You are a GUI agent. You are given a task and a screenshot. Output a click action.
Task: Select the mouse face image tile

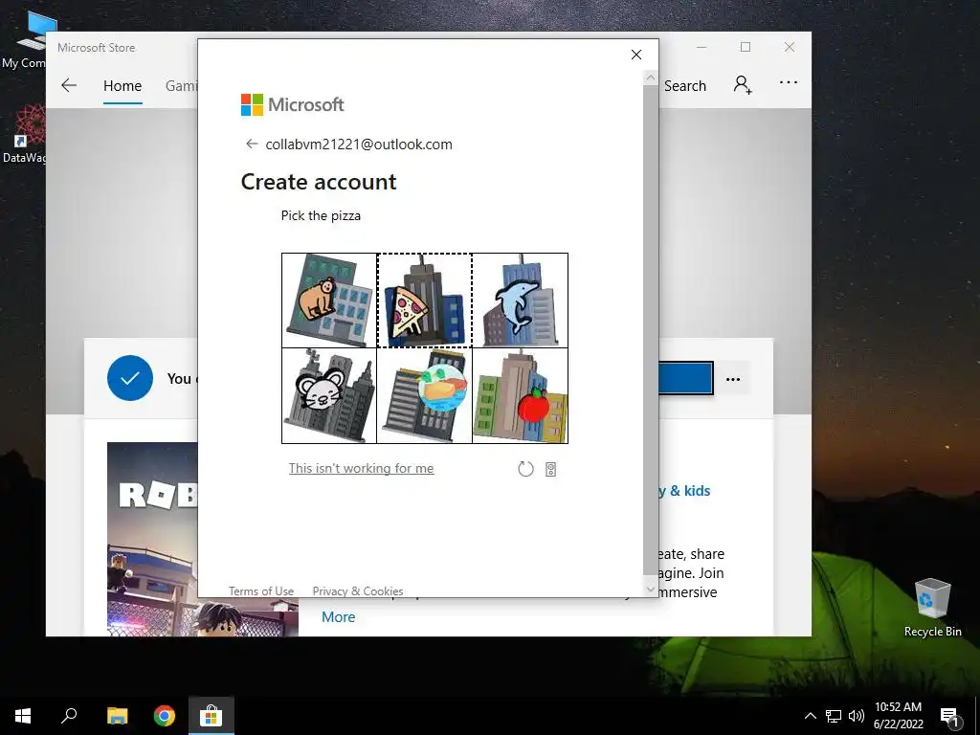(x=329, y=395)
